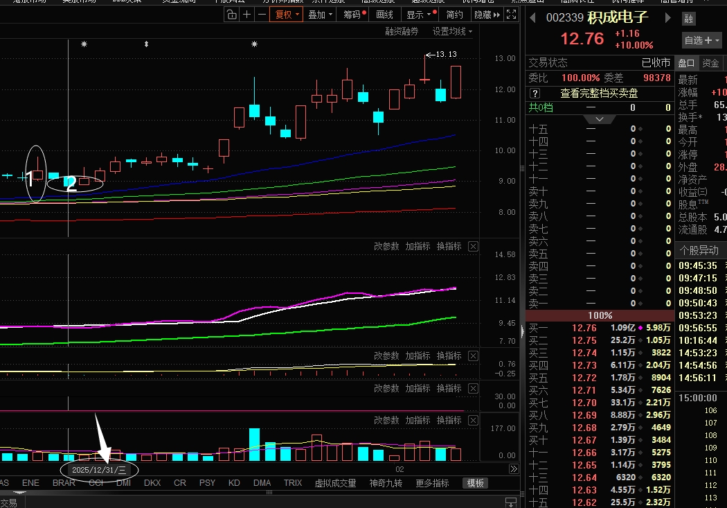Click 换指标 in volume panel
The height and width of the screenshot is (508, 727).
(x=449, y=420)
